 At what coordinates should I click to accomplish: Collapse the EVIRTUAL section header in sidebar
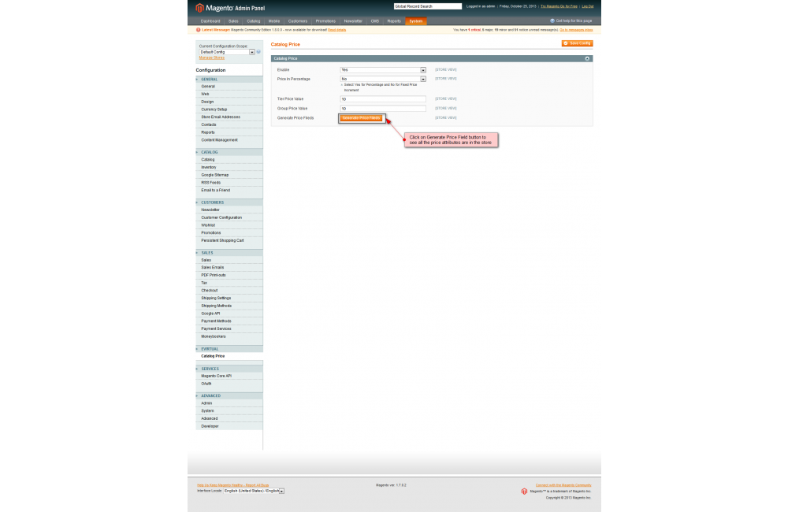pyautogui.click(x=229, y=349)
